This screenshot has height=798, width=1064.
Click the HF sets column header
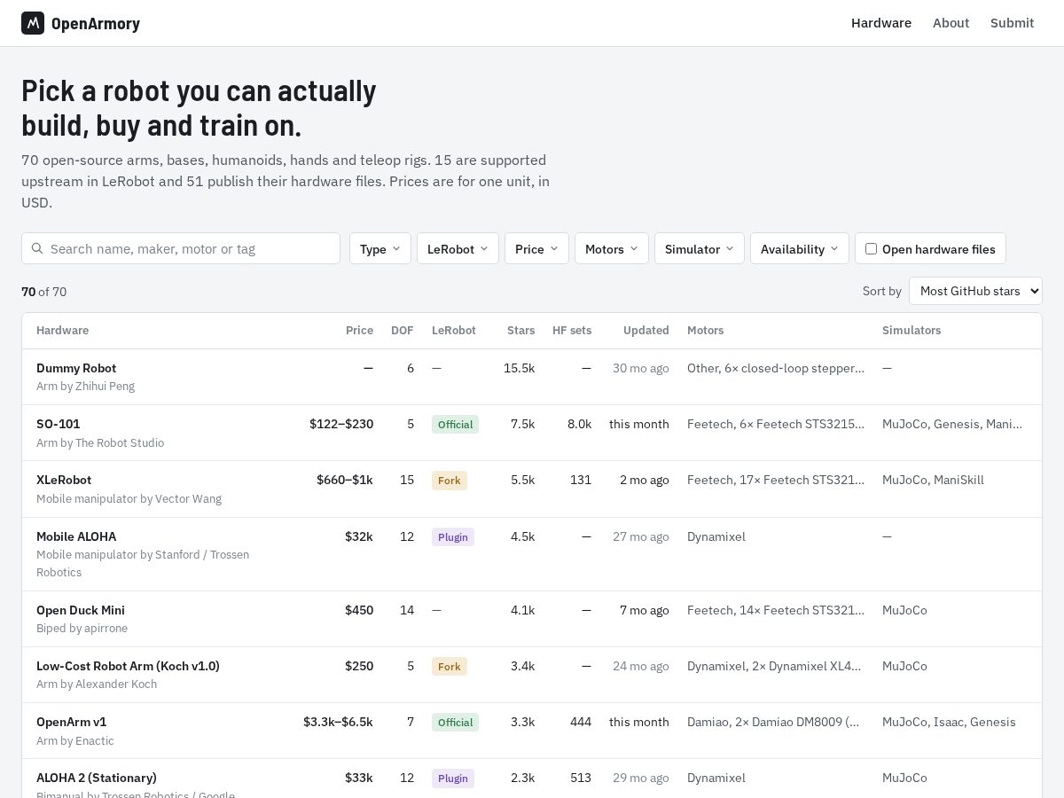[572, 330]
